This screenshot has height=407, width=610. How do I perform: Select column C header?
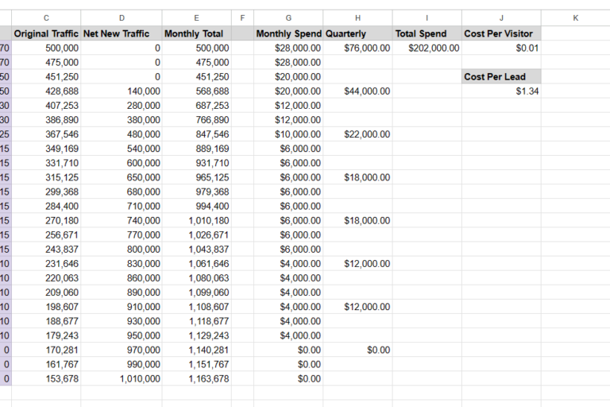(46, 17)
